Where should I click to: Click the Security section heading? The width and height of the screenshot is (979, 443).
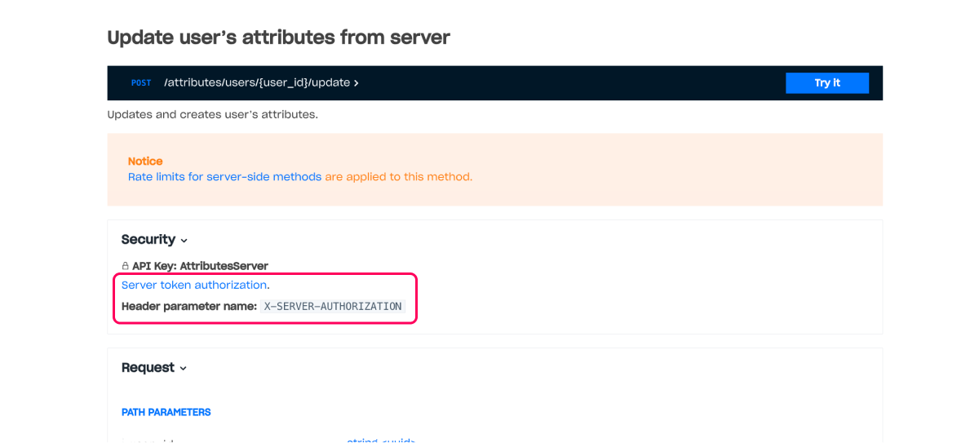(148, 240)
